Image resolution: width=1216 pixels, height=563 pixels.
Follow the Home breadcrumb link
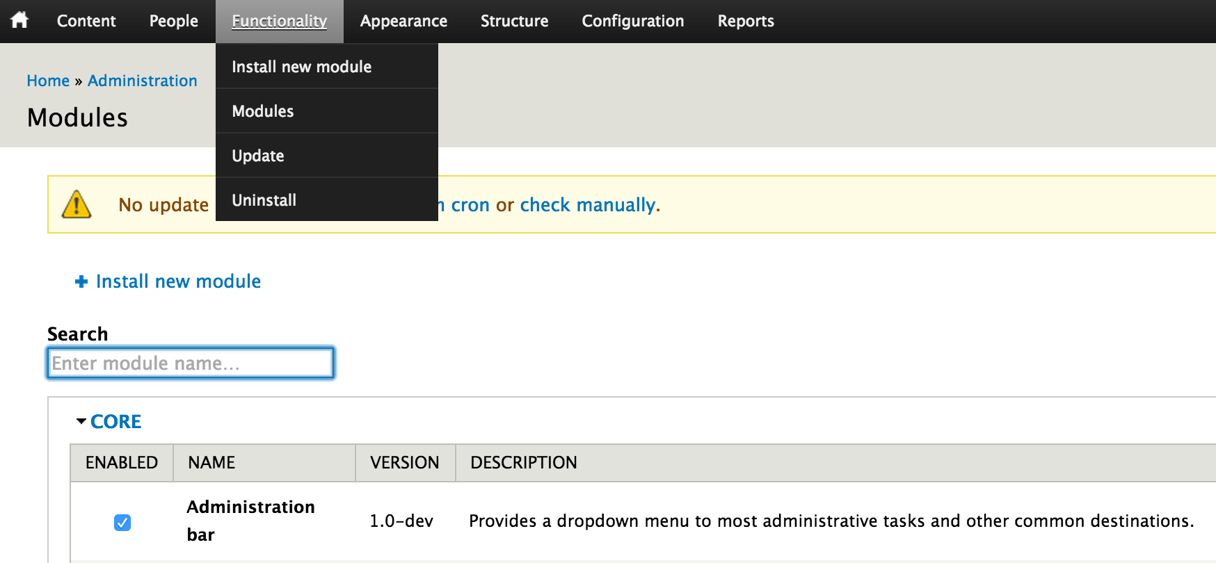[48, 81]
